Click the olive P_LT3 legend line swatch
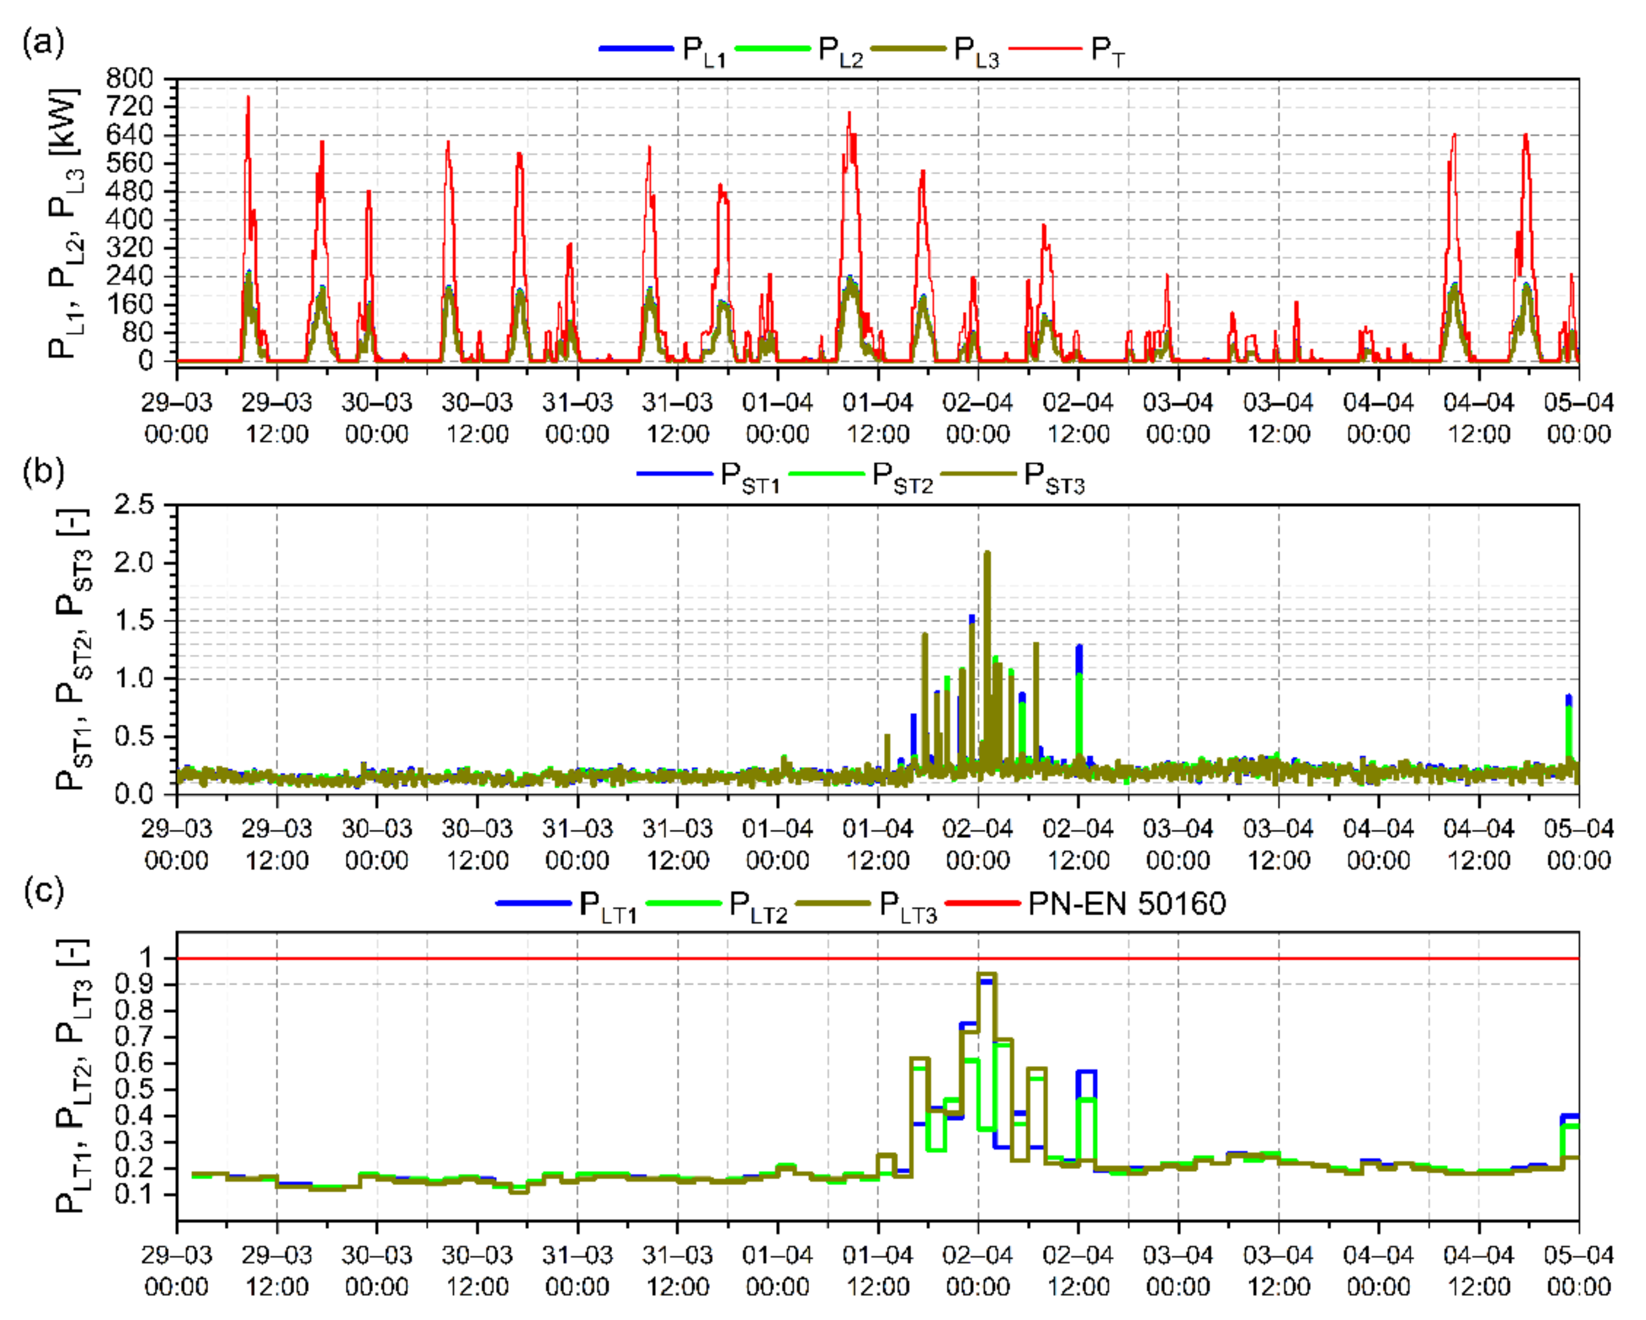This screenshot has height=1320, width=1646. coord(832,903)
